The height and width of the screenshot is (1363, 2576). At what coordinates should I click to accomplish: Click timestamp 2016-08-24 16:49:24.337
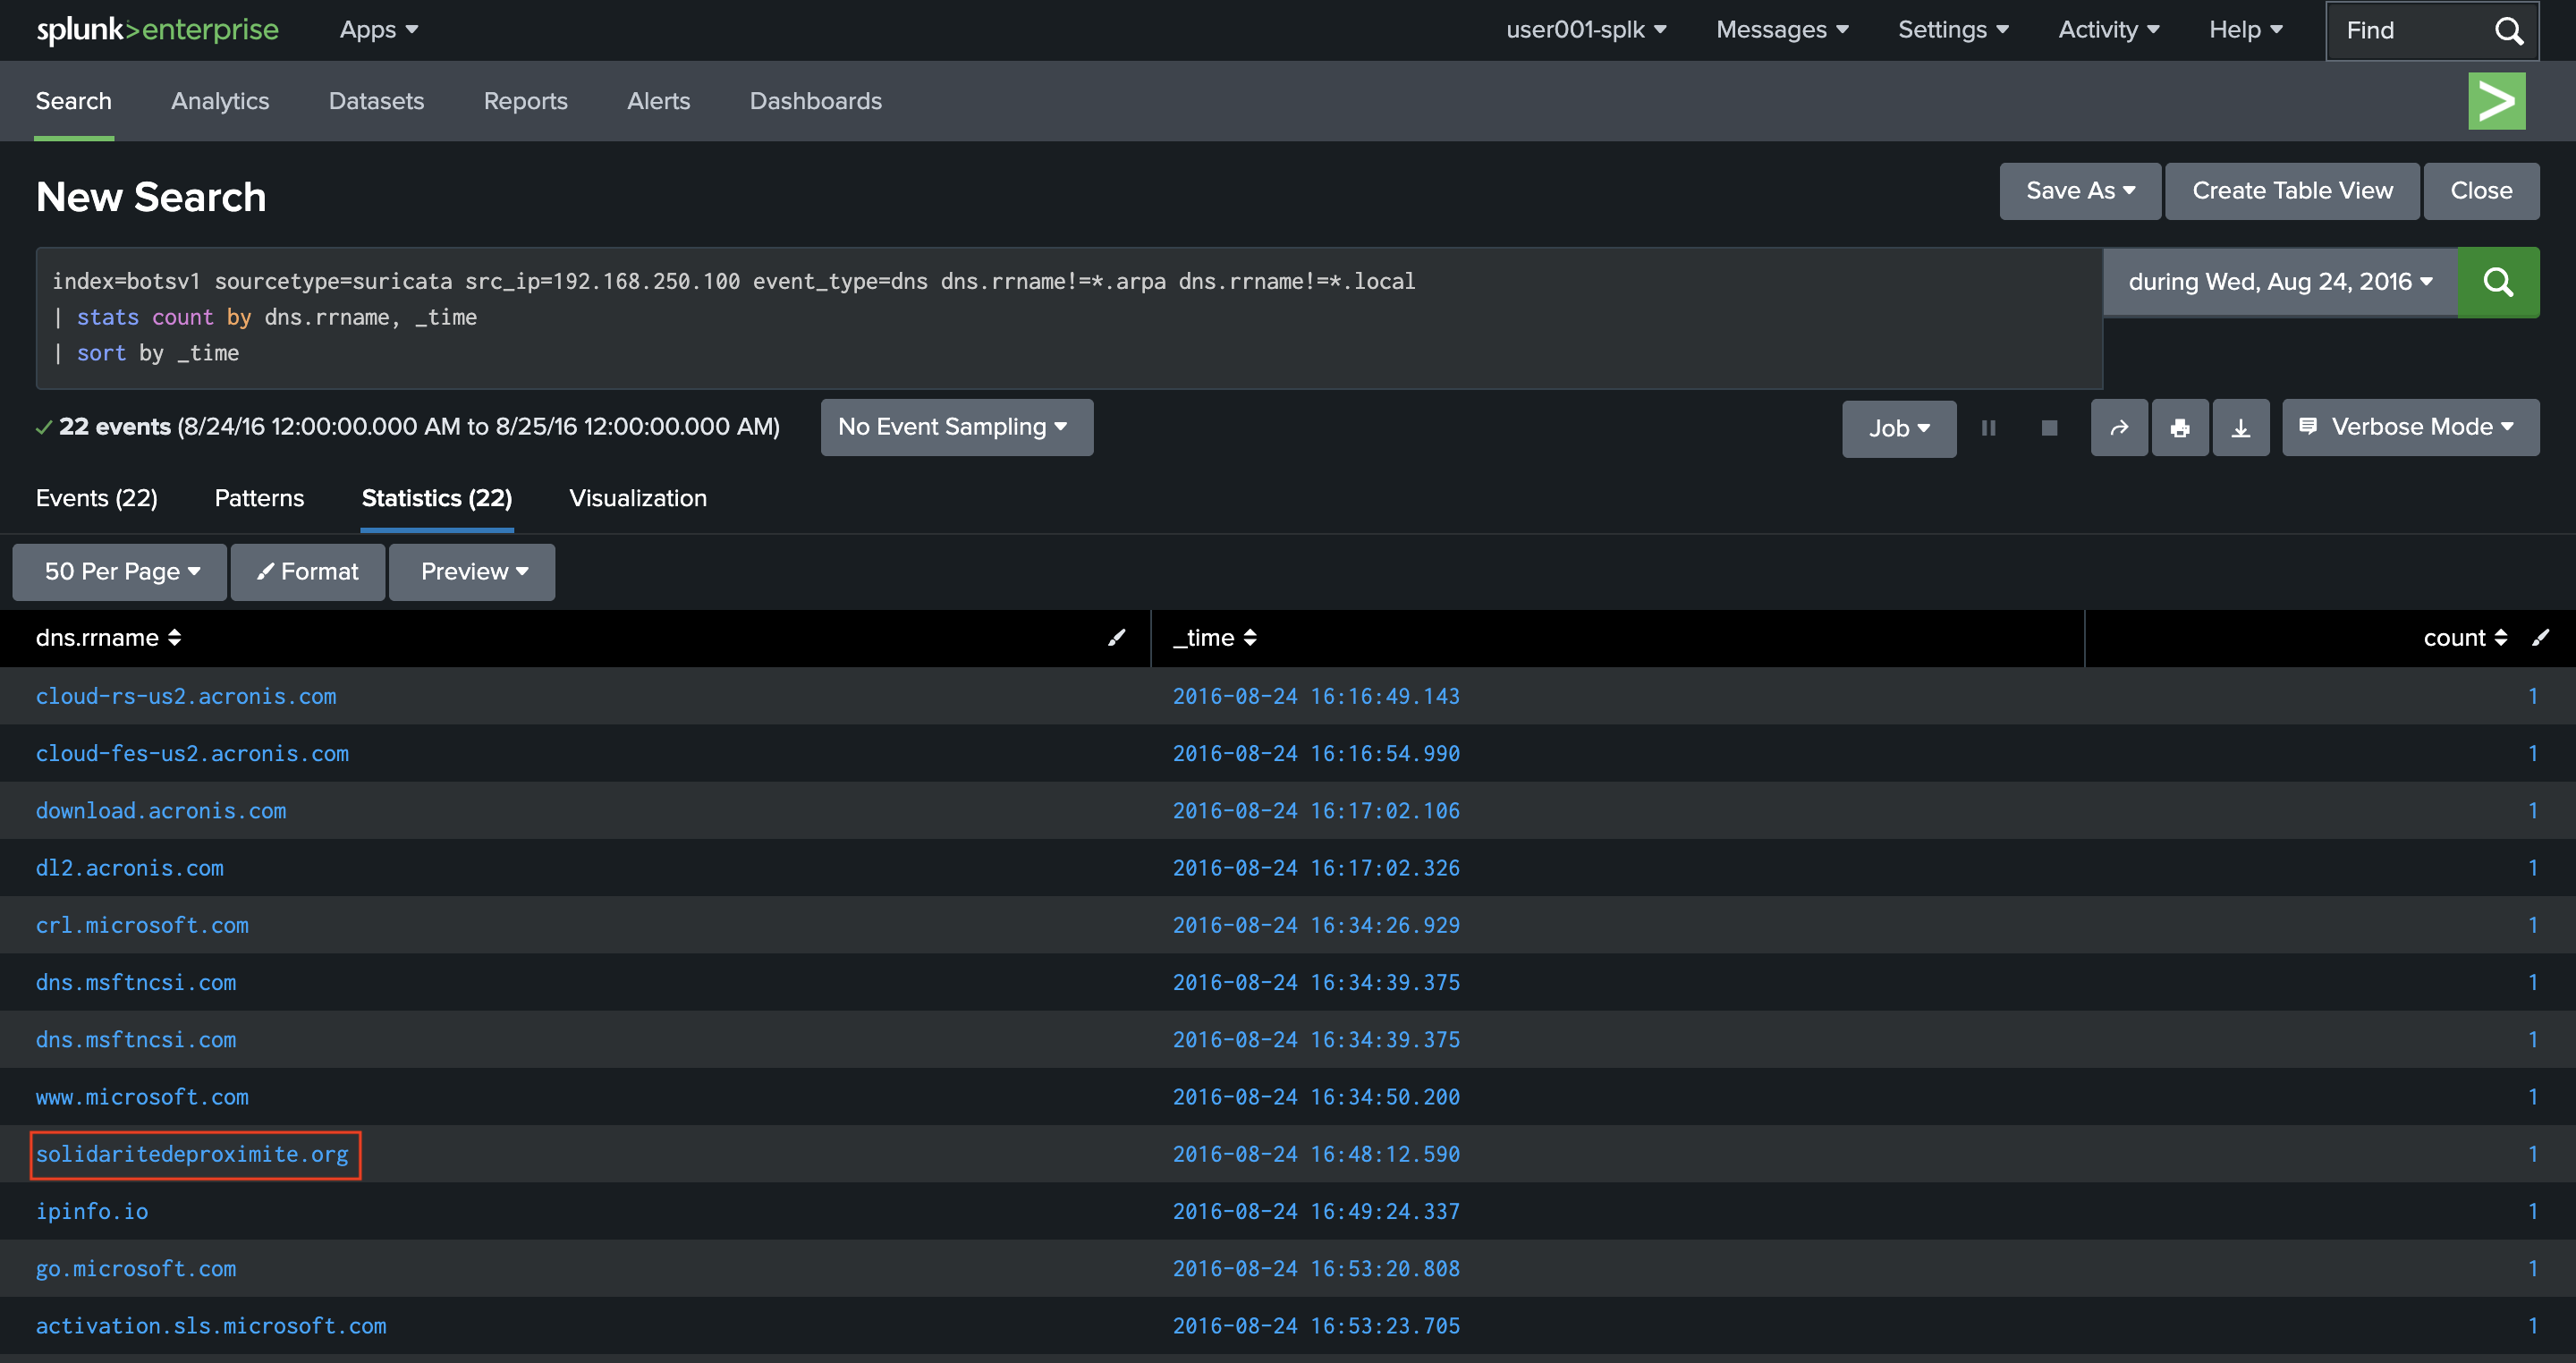pos(1316,1211)
